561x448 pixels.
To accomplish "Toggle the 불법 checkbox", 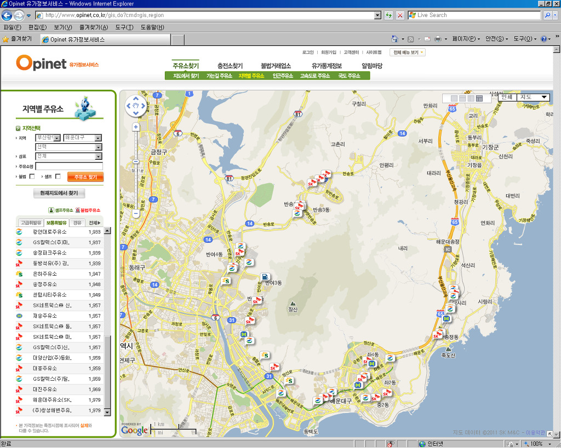I will (32, 176).
